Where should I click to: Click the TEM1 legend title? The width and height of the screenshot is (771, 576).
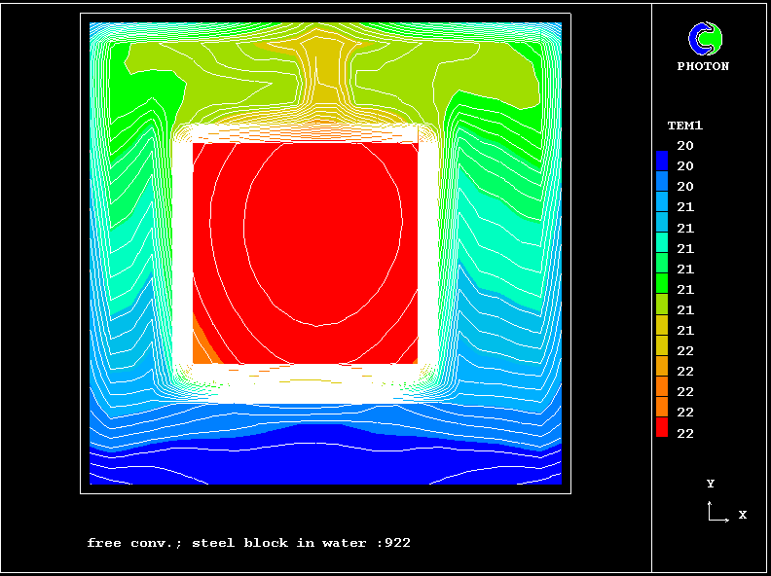(x=684, y=126)
